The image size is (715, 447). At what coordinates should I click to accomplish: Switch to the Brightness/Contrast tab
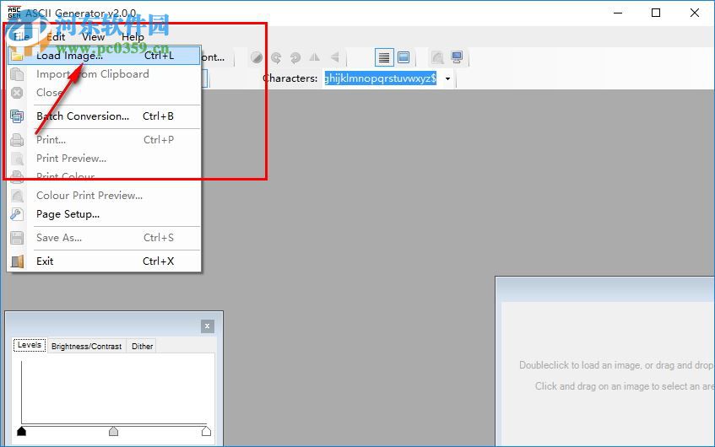pos(86,347)
